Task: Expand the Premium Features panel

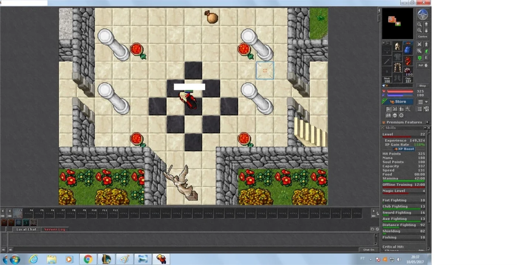Action: coord(427,122)
